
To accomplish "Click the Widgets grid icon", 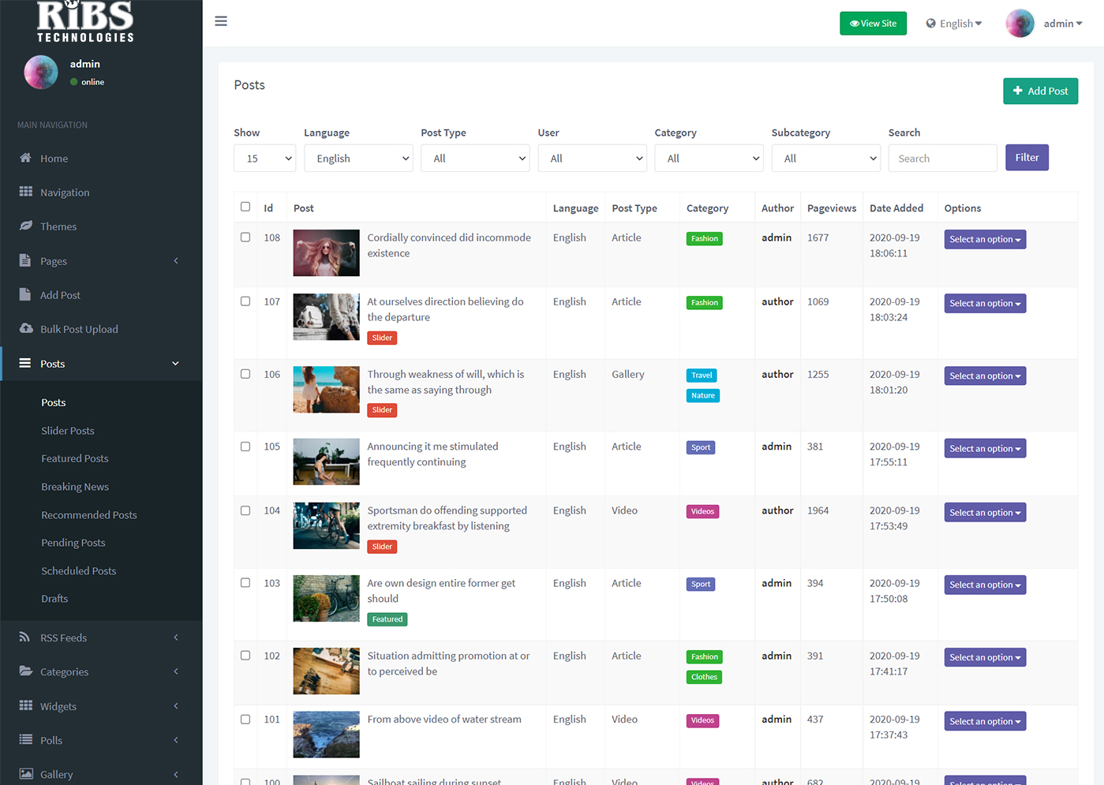I will tap(25, 705).
